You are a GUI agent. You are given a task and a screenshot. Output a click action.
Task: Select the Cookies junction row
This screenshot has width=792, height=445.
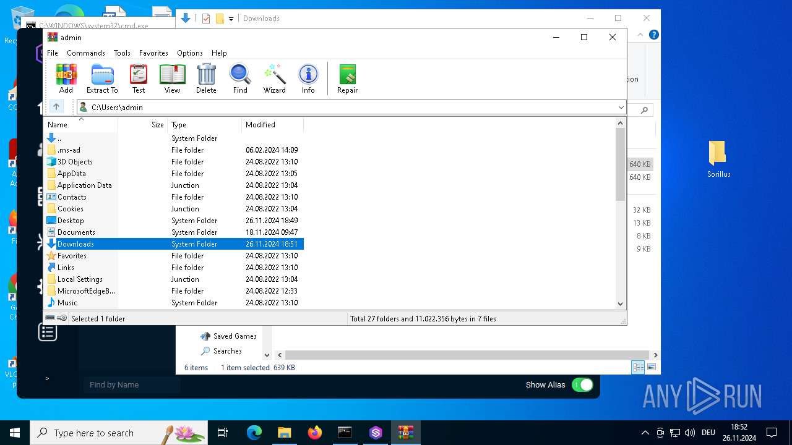point(174,209)
